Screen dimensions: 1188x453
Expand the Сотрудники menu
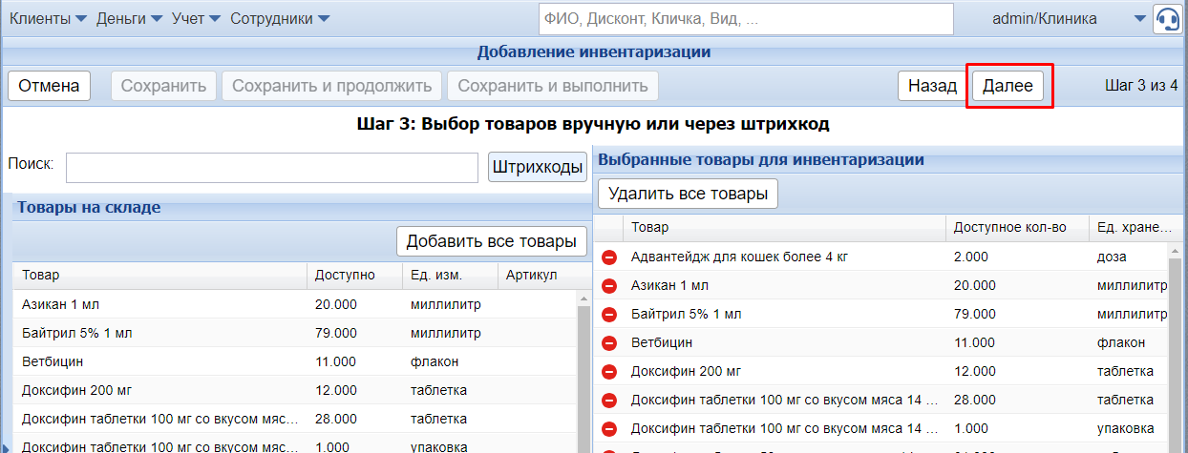pos(280,19)
